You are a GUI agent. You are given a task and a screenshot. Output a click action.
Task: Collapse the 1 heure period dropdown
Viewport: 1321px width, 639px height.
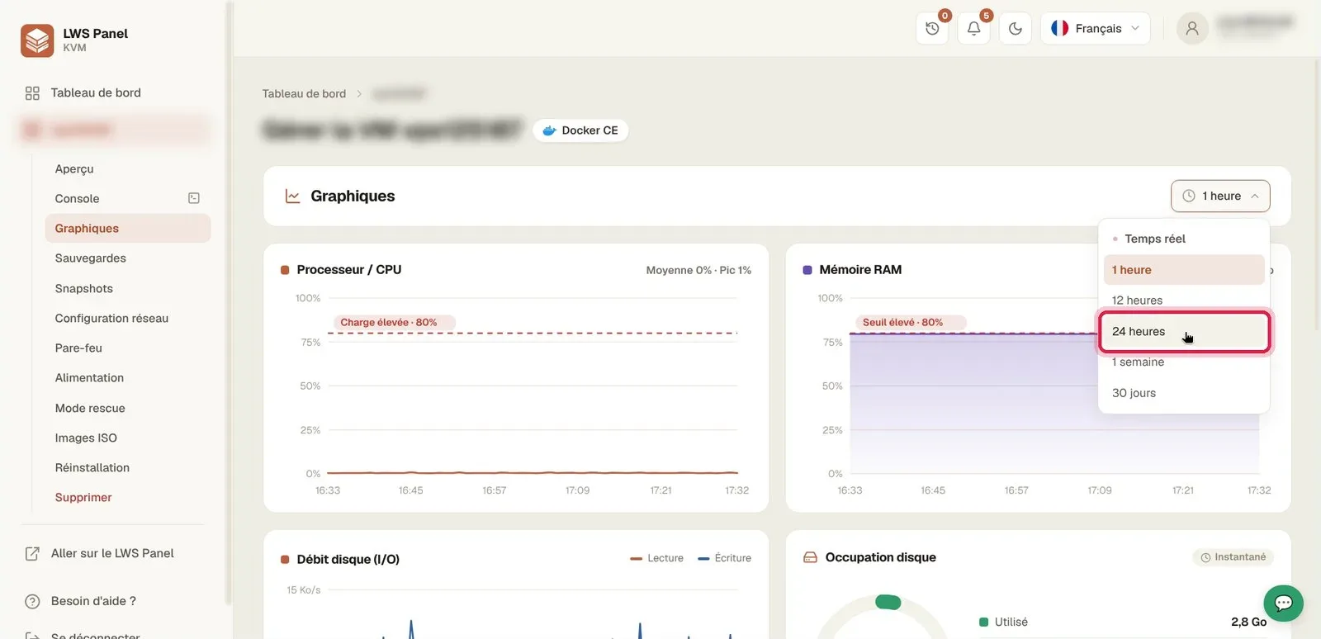1220,196
